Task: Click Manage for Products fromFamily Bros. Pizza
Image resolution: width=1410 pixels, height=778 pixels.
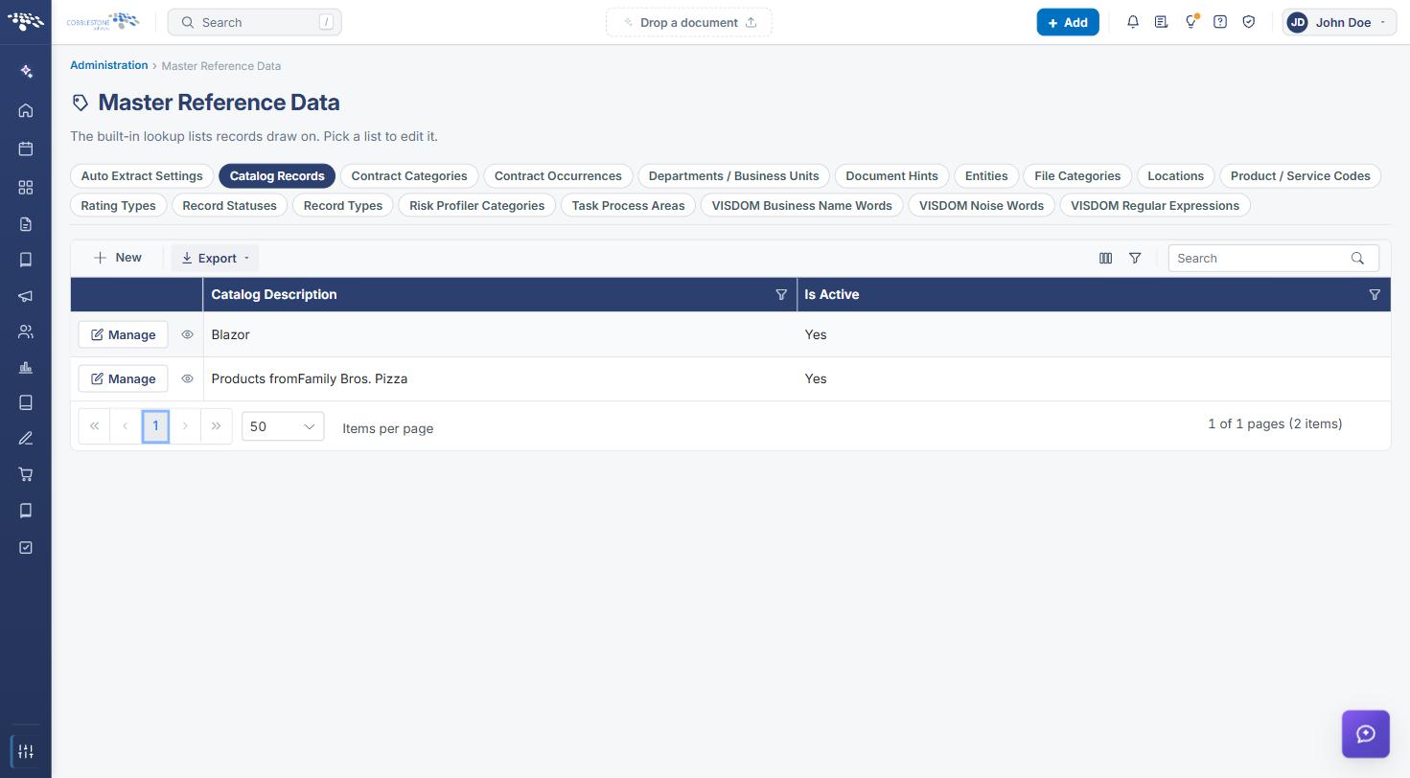Action: pos(123,378)
